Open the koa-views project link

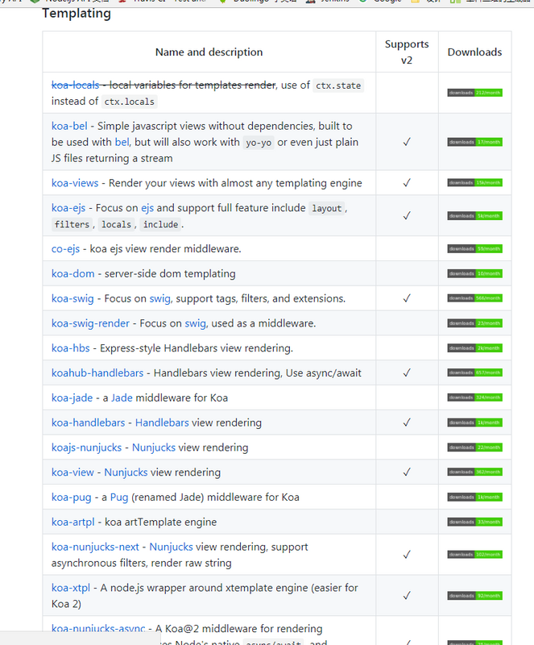coord(75,183)
